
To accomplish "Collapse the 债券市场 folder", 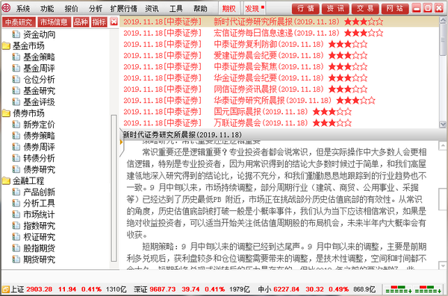I will pyautogui.click(x=6, y=113).
